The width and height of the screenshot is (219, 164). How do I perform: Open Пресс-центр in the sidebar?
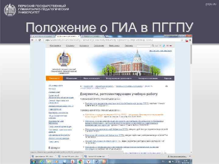click(x=54, y=142)
